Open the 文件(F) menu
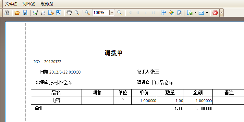This screenshot has height=122, width=244. [x=11, y=4]
